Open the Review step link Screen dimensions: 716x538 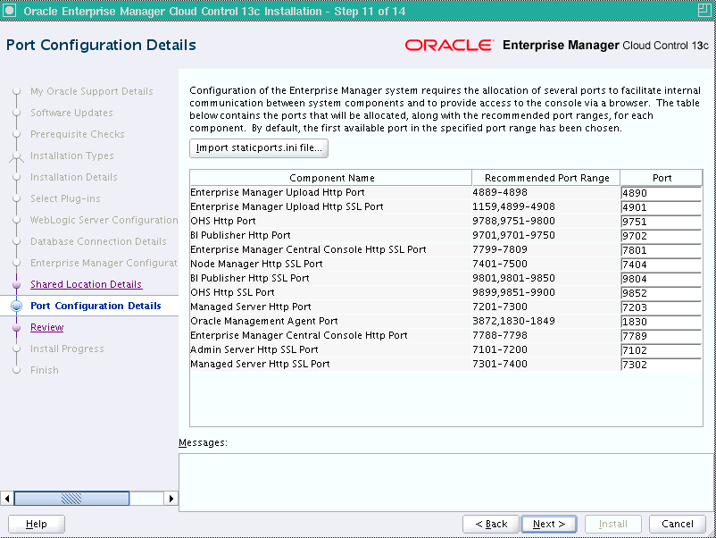(x=47, y=327)
